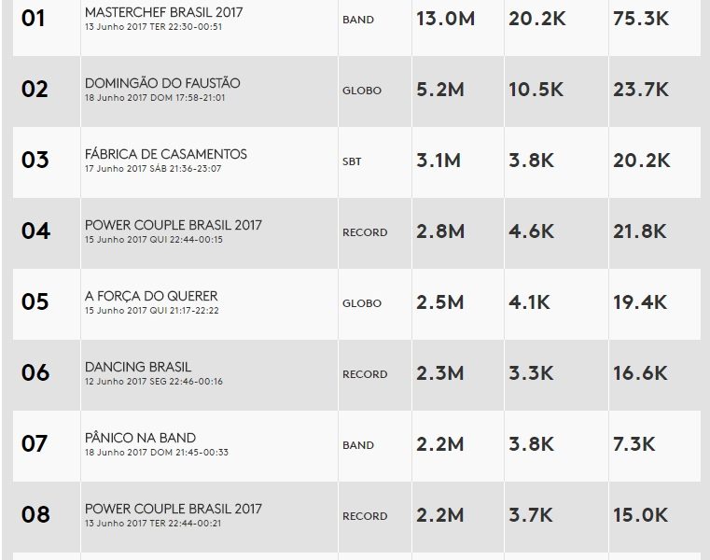Click GLOBO label in Domingão do Faustão row
Screen dimensions: 710x560
tap(361, 91)
